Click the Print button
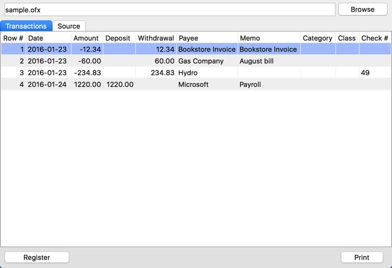This screenshot has height=268, width=392. [362, 257]
